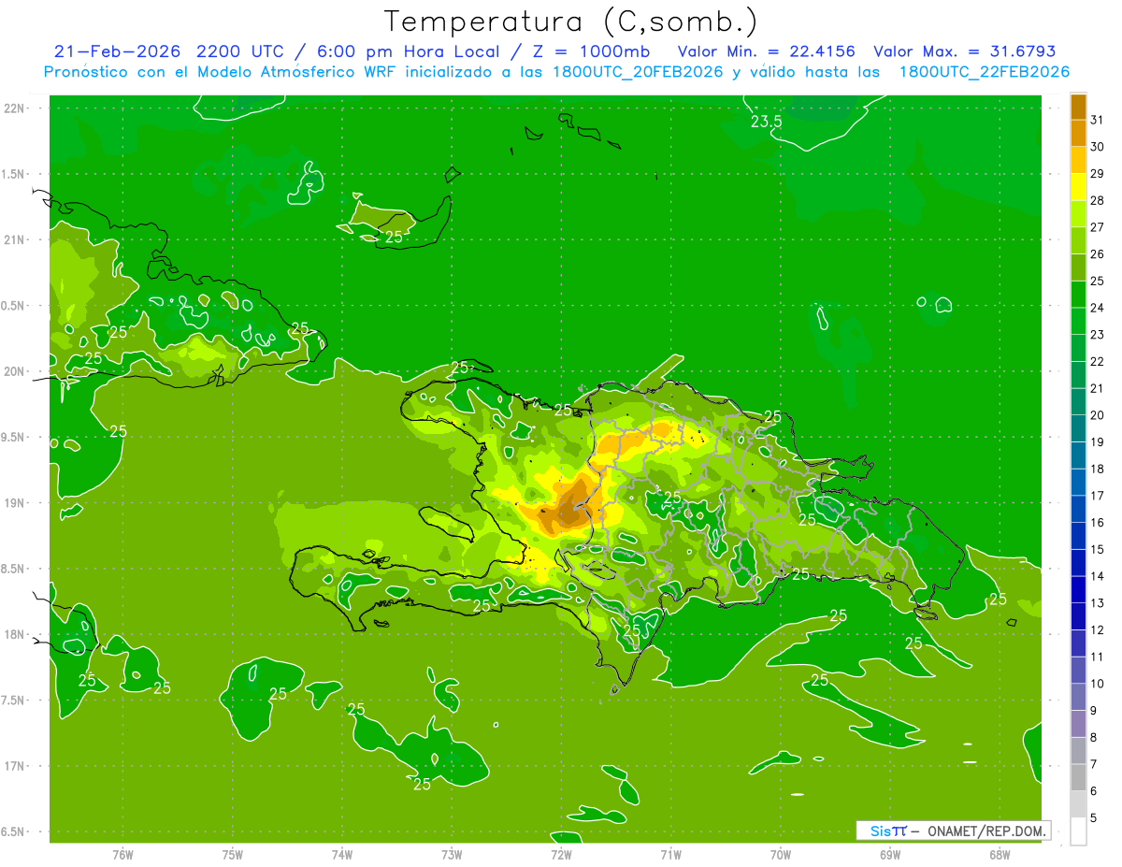Select the '1800UTC_22FEB2026' valid-until time text
Screen dimensions: 1122x867
click(985, 72)
